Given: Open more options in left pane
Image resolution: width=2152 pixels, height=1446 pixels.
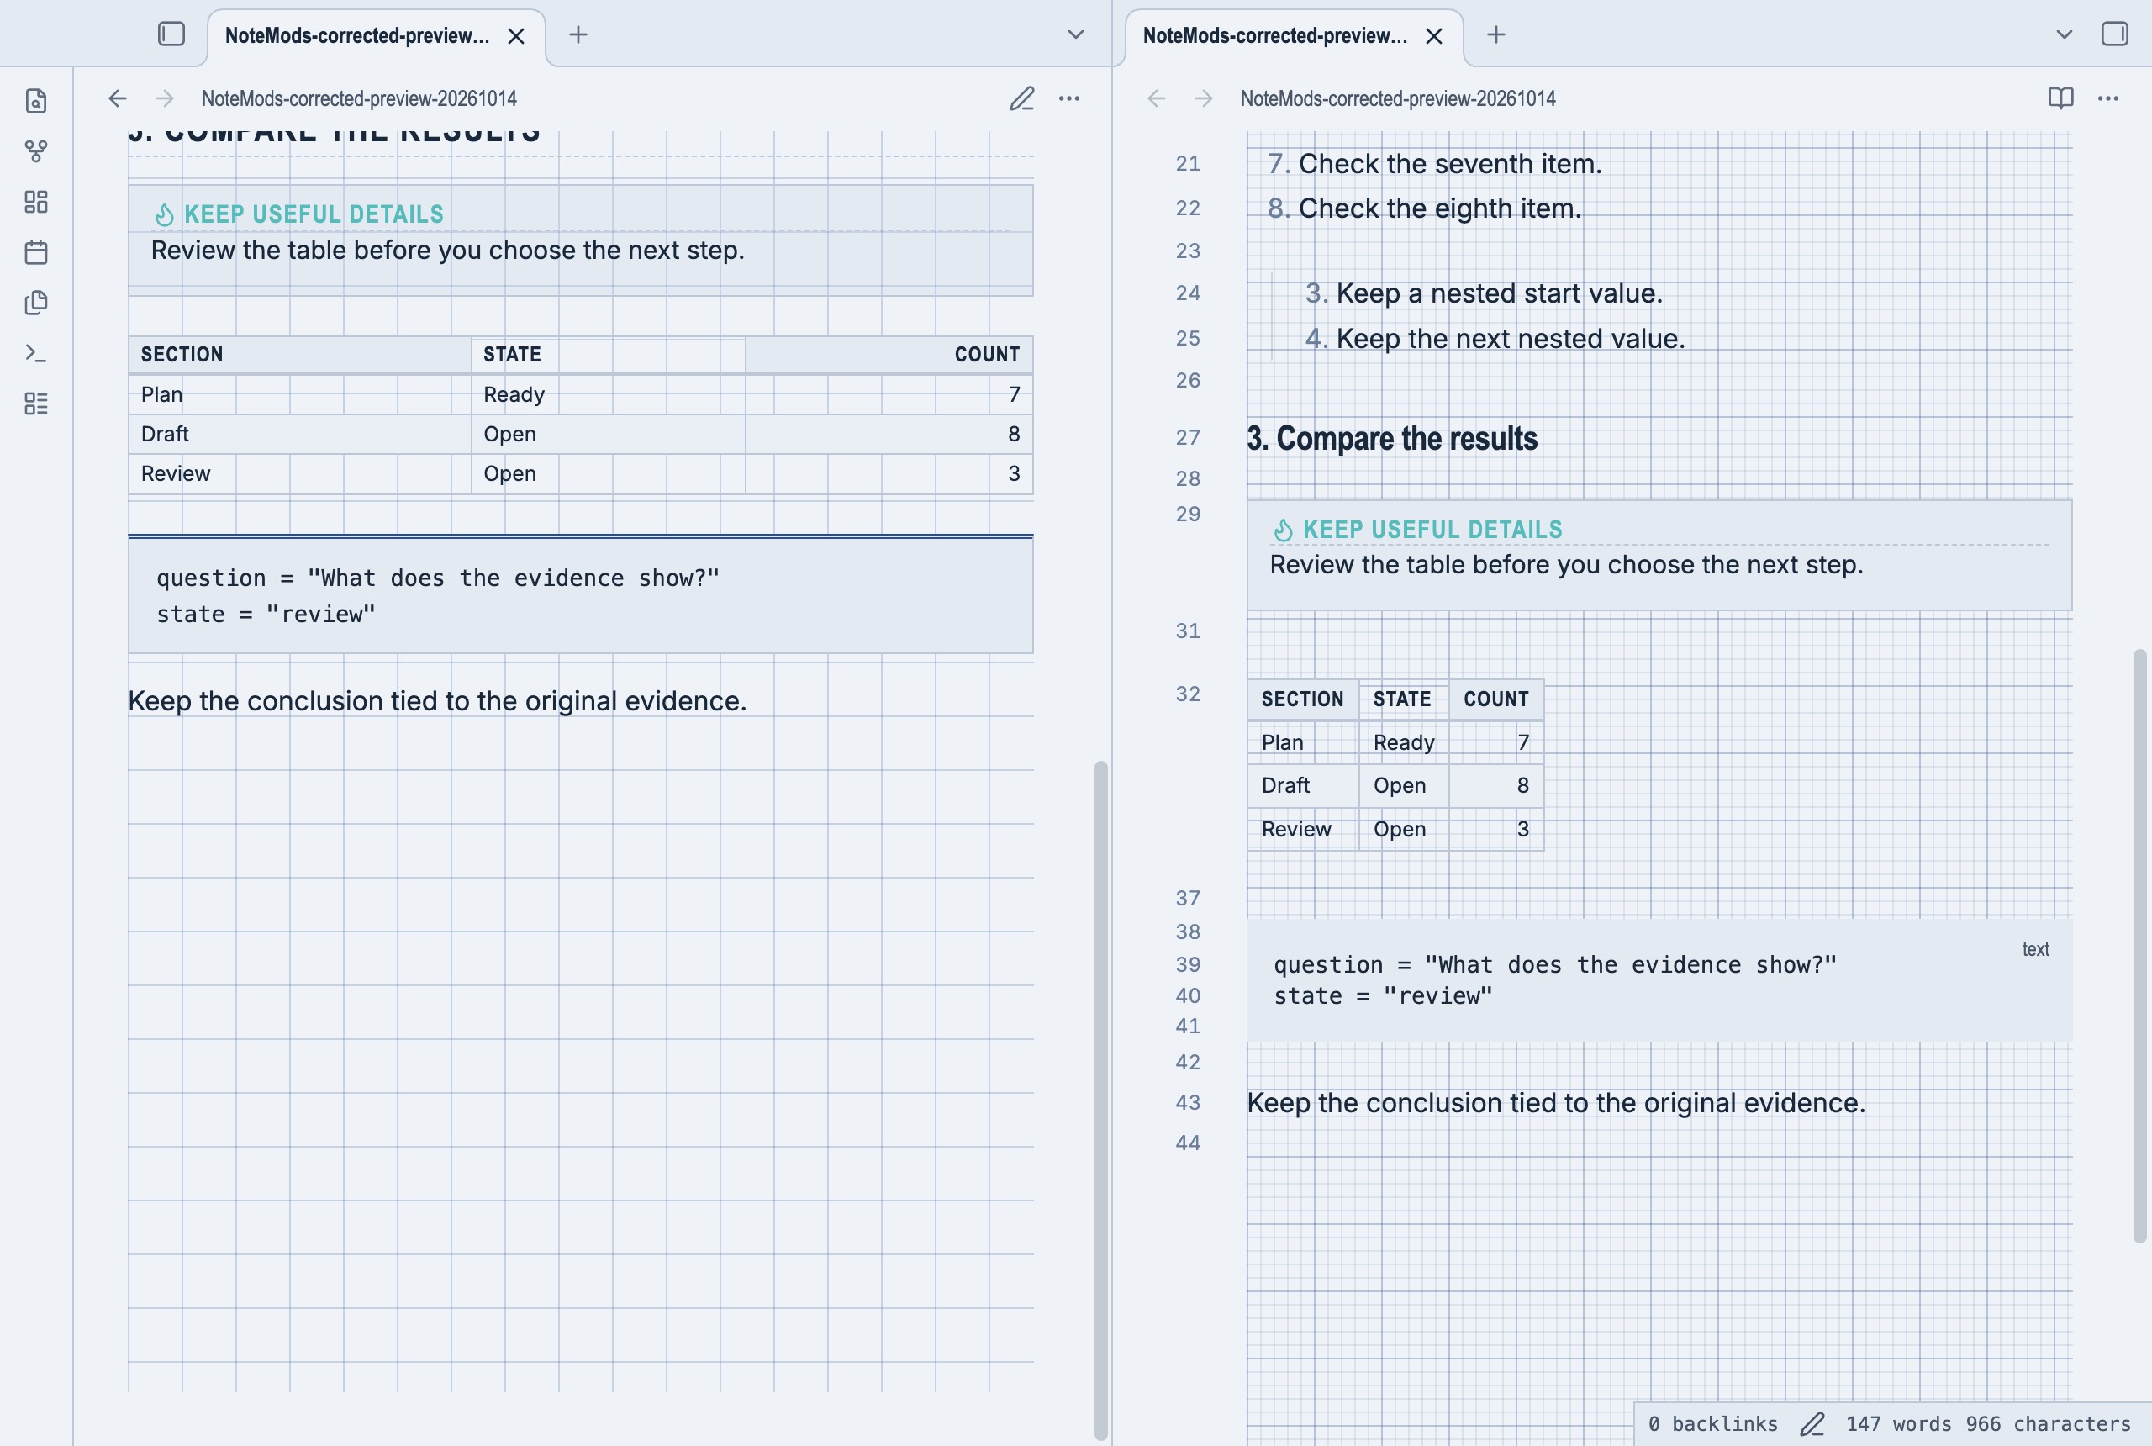Looking at the screenshot, I should [1068, 98].
